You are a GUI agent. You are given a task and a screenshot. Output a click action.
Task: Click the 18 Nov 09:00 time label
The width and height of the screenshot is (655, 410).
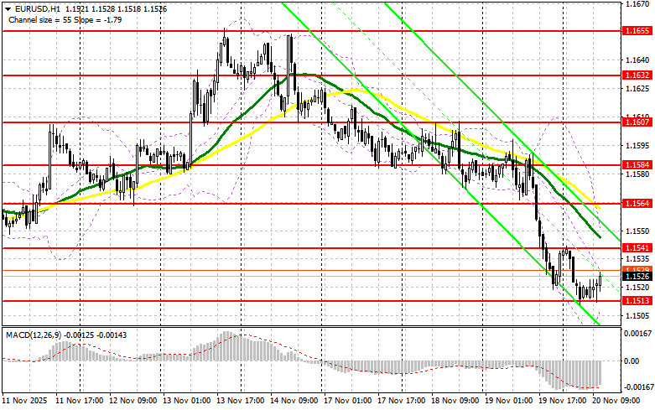pos(455,401)
